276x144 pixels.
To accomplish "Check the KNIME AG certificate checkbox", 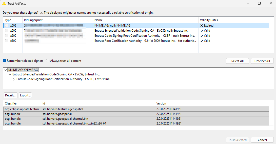I will click(7, 26).
